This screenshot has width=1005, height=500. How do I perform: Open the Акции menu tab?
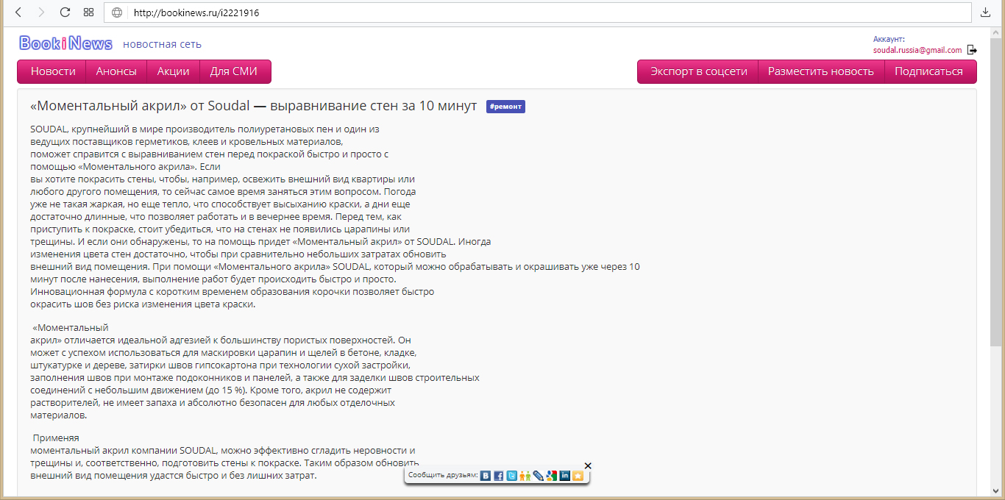tap(174, 71)
